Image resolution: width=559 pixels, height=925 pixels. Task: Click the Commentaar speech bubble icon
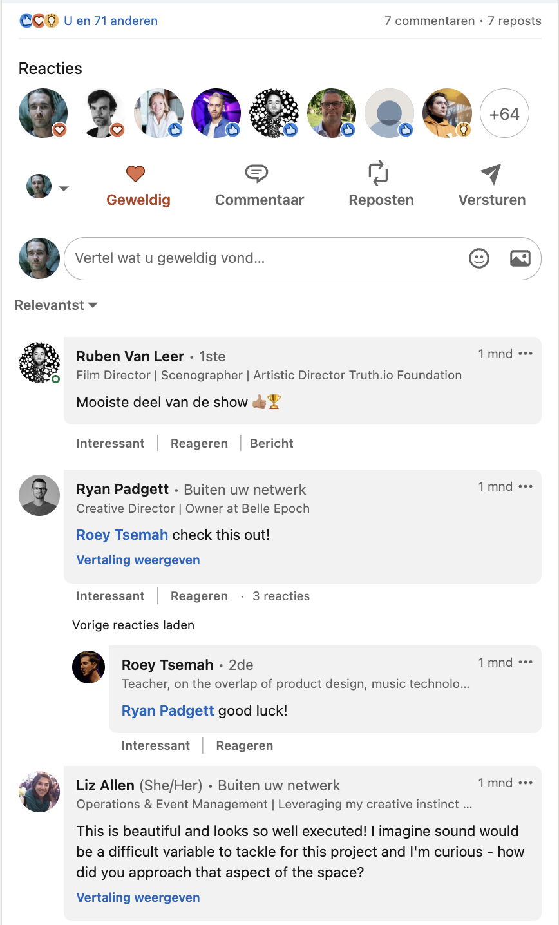(256, 174)
